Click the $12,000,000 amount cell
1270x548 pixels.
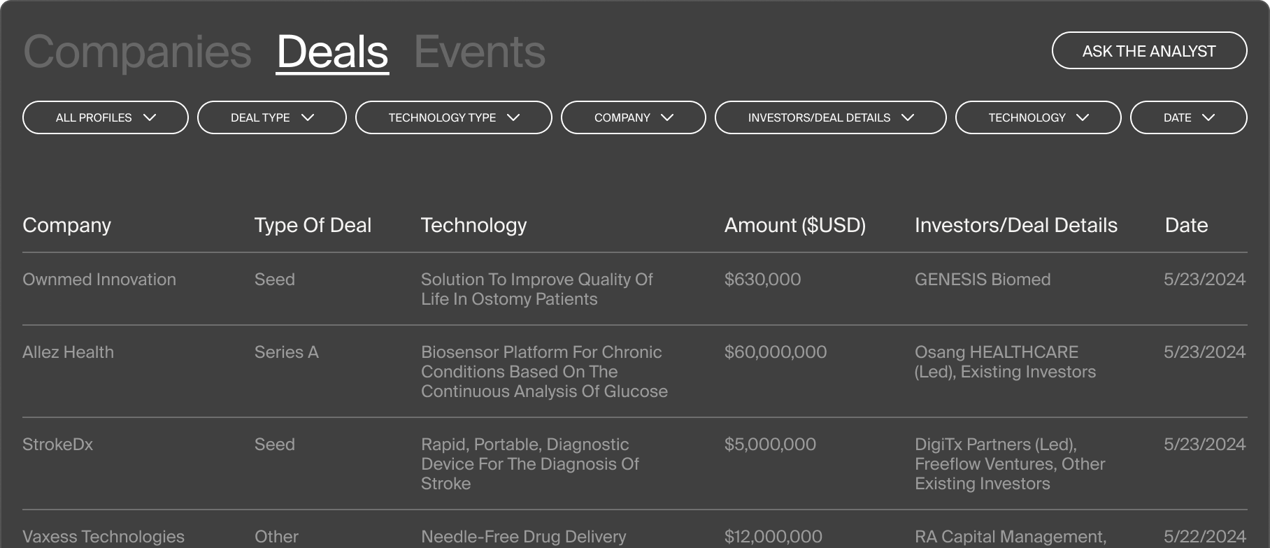773,536
